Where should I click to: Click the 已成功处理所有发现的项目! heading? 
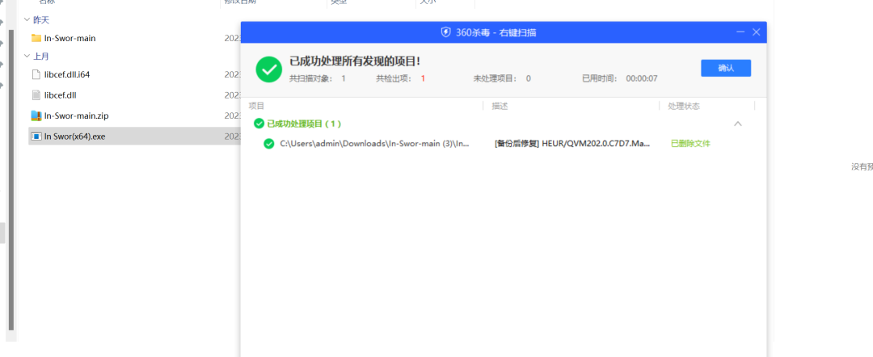(x=355, y=61)
